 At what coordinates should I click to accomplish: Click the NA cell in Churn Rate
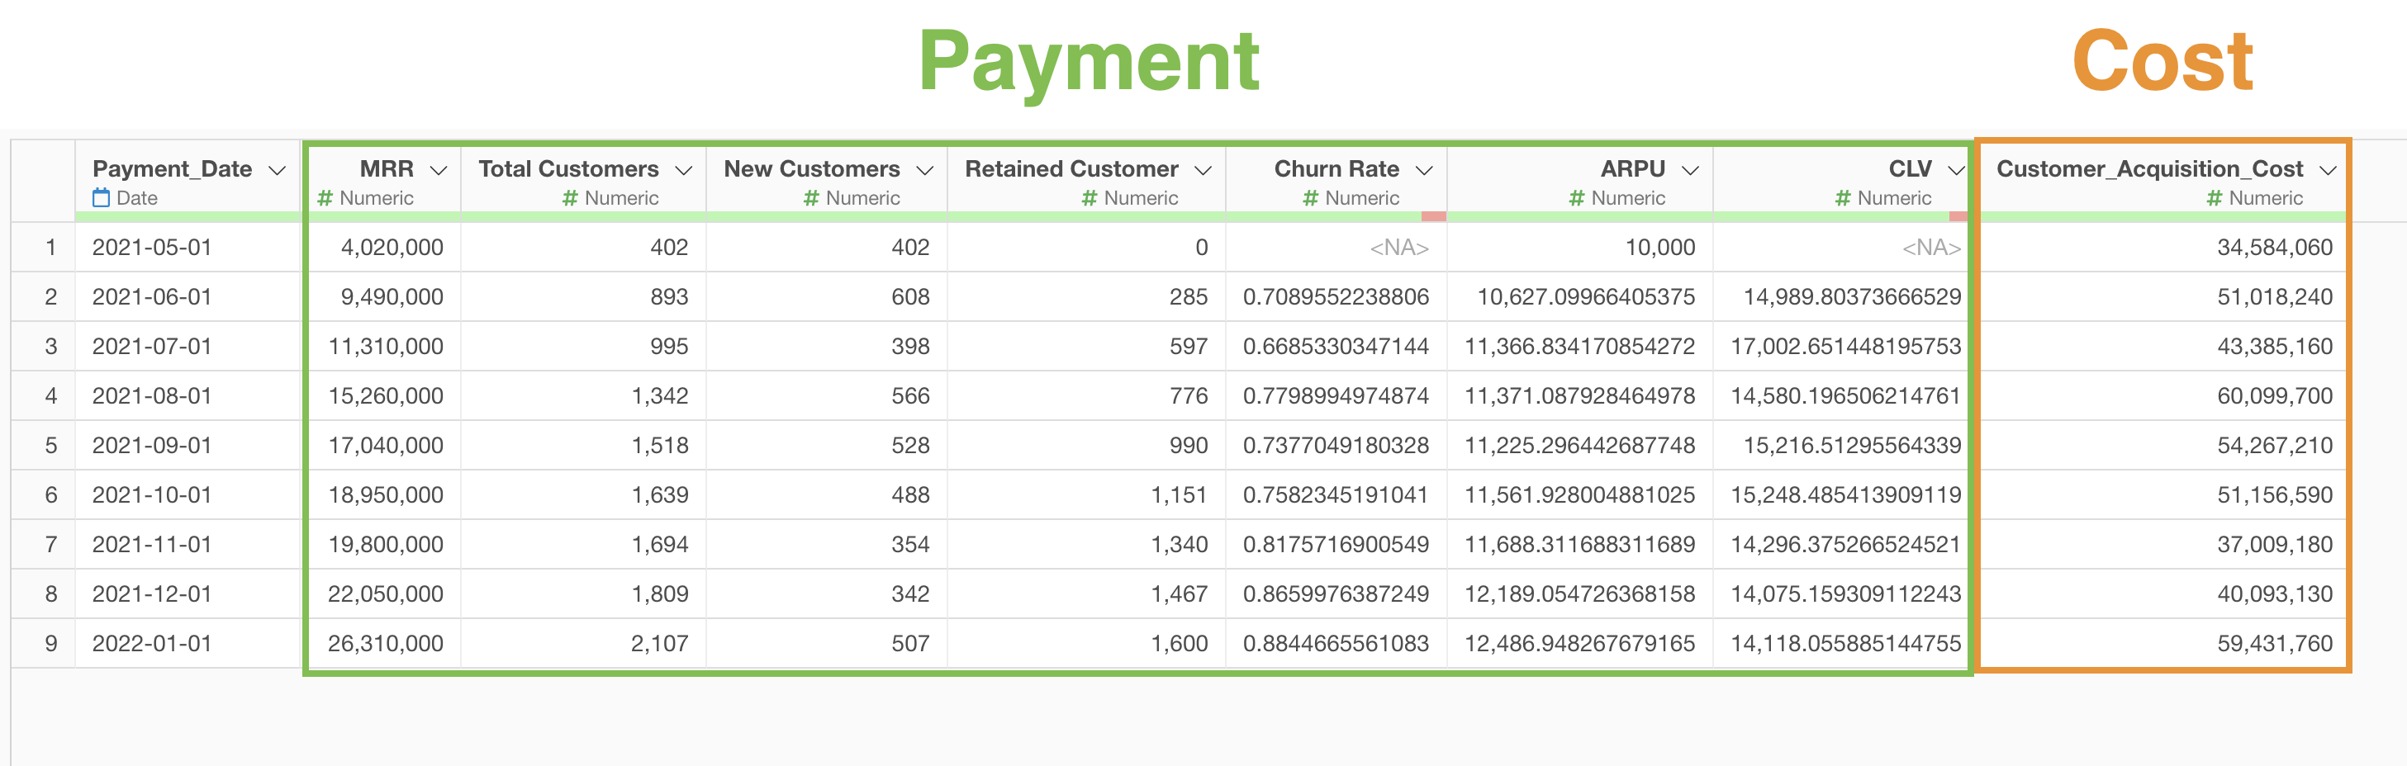pyautogui.click(x=1398, y=248)
